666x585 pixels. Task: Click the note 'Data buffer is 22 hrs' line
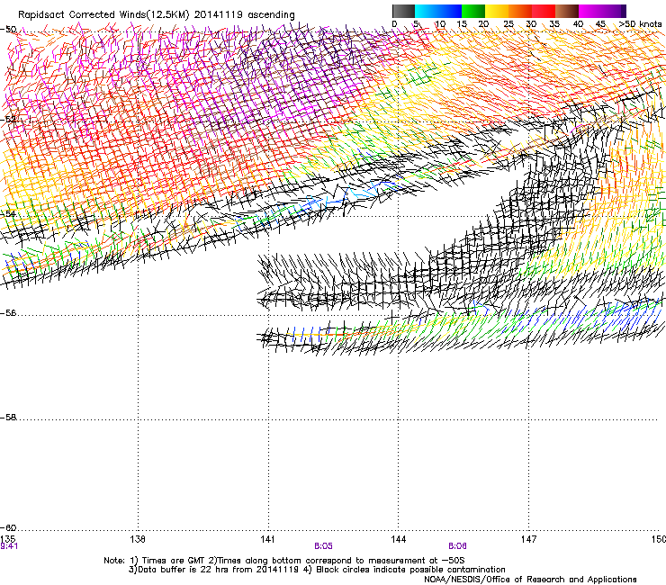tap(317, 570)
